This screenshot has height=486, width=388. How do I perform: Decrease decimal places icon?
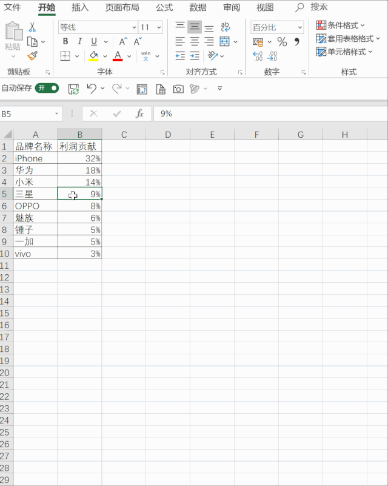tap(272, 56)
